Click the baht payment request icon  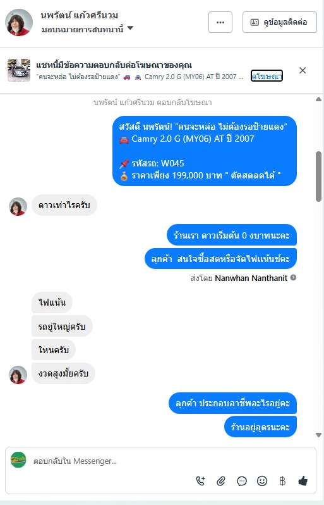click(x=282, y=481)
